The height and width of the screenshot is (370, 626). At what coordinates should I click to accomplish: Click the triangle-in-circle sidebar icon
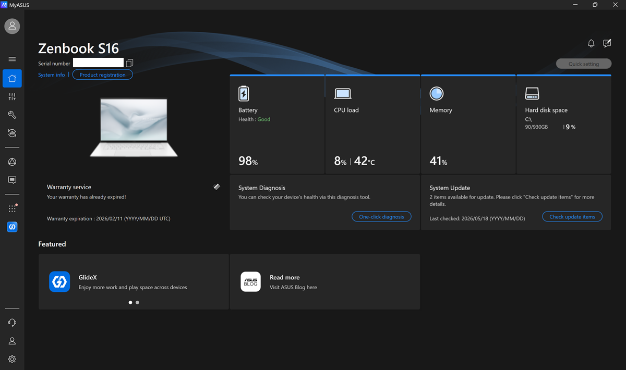(x=12, y=162)
